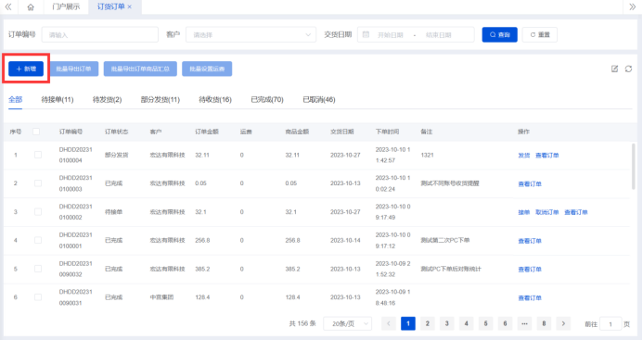Go to page 5

click(485, 323)
